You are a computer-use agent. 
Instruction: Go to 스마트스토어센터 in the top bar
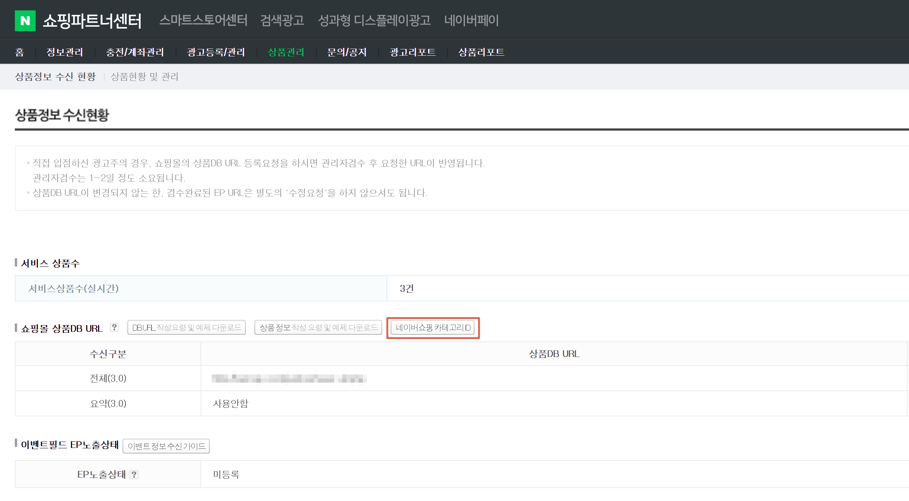coord(203,20)
